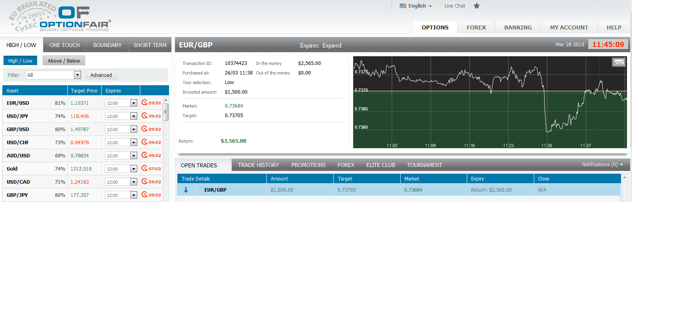Click the blue down arrow on EUR/GBP trade
This screenshot has height=310, width=680.
pos(186,190)
